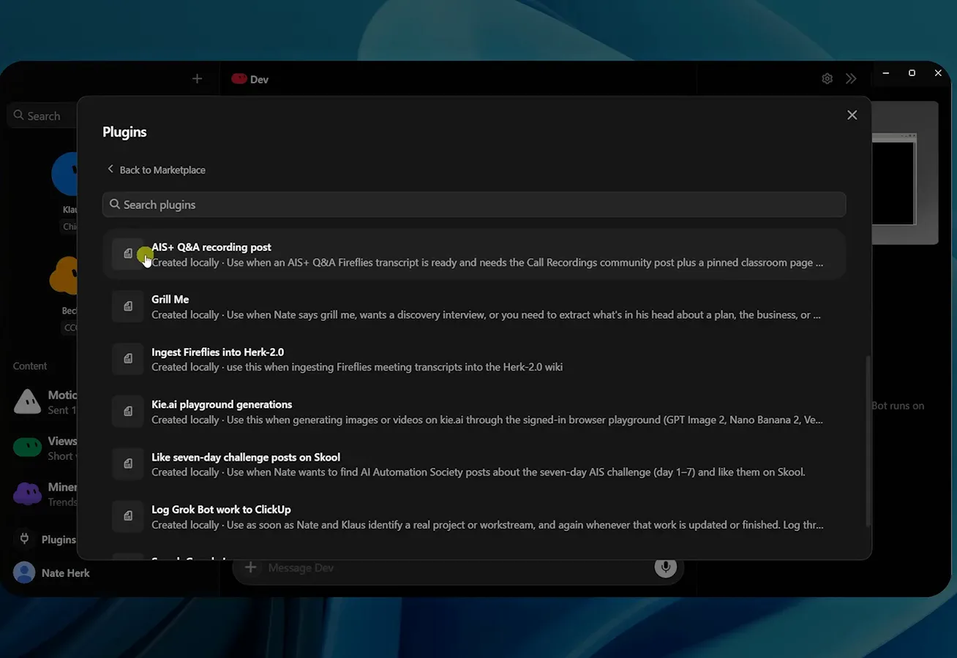Click the Like seven-day challenge plugin icon

click(128, 464)
